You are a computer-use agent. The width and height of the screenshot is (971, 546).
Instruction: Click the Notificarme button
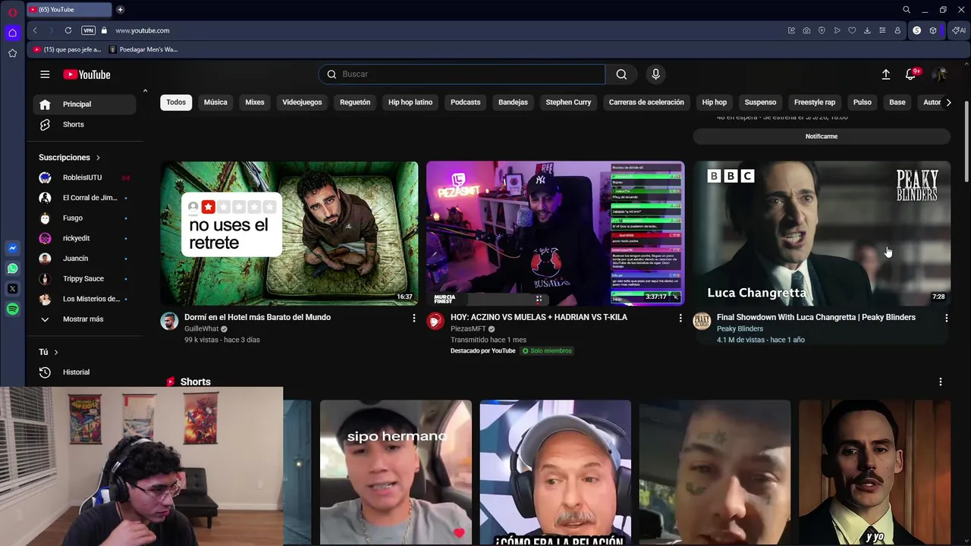(x=822, y=136)
